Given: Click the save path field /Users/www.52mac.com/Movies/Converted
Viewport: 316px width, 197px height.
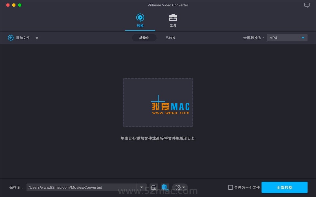Looking at the screenshot, I should [x=82, y=187].
